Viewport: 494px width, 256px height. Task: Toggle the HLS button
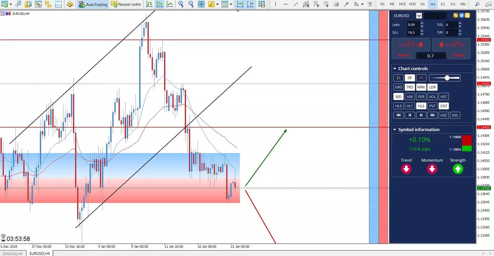point(421,106)
